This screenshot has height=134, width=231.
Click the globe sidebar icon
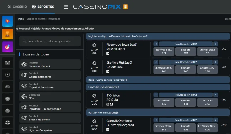[x=8, y=111]
